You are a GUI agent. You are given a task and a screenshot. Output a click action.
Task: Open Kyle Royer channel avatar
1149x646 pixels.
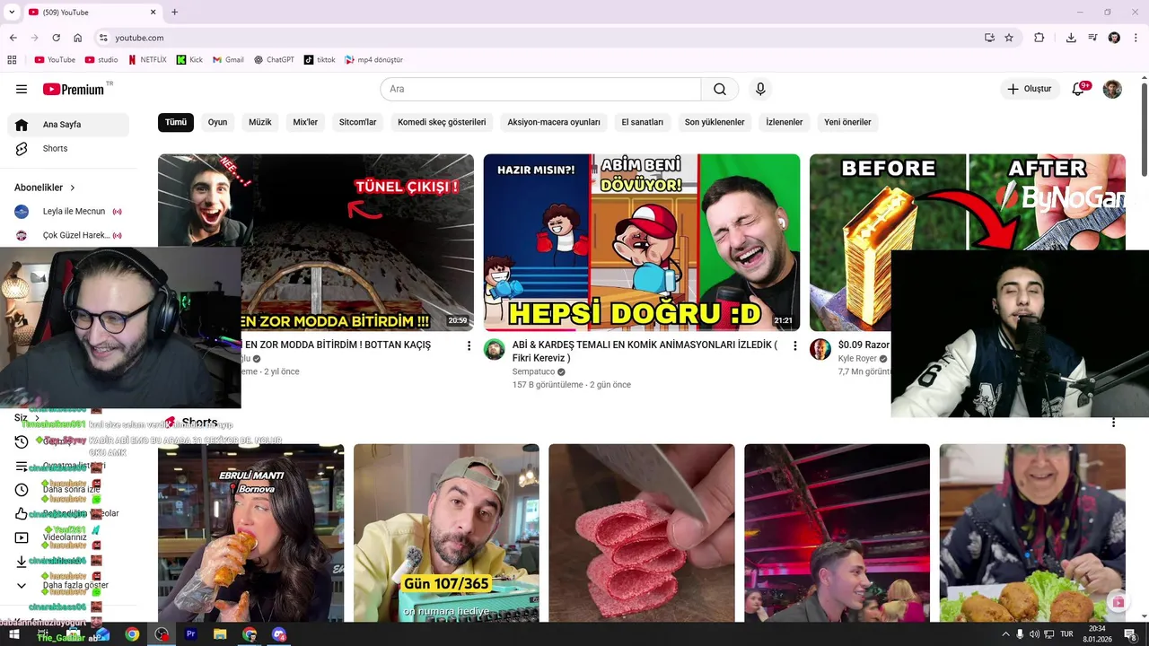820,349
